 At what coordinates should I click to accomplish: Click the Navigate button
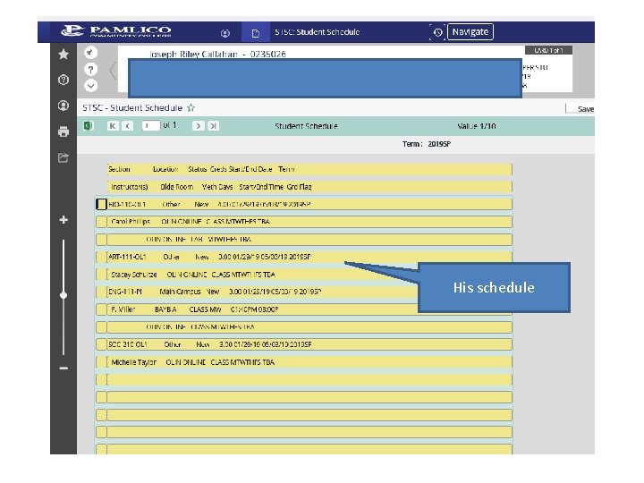pos(470,31)
